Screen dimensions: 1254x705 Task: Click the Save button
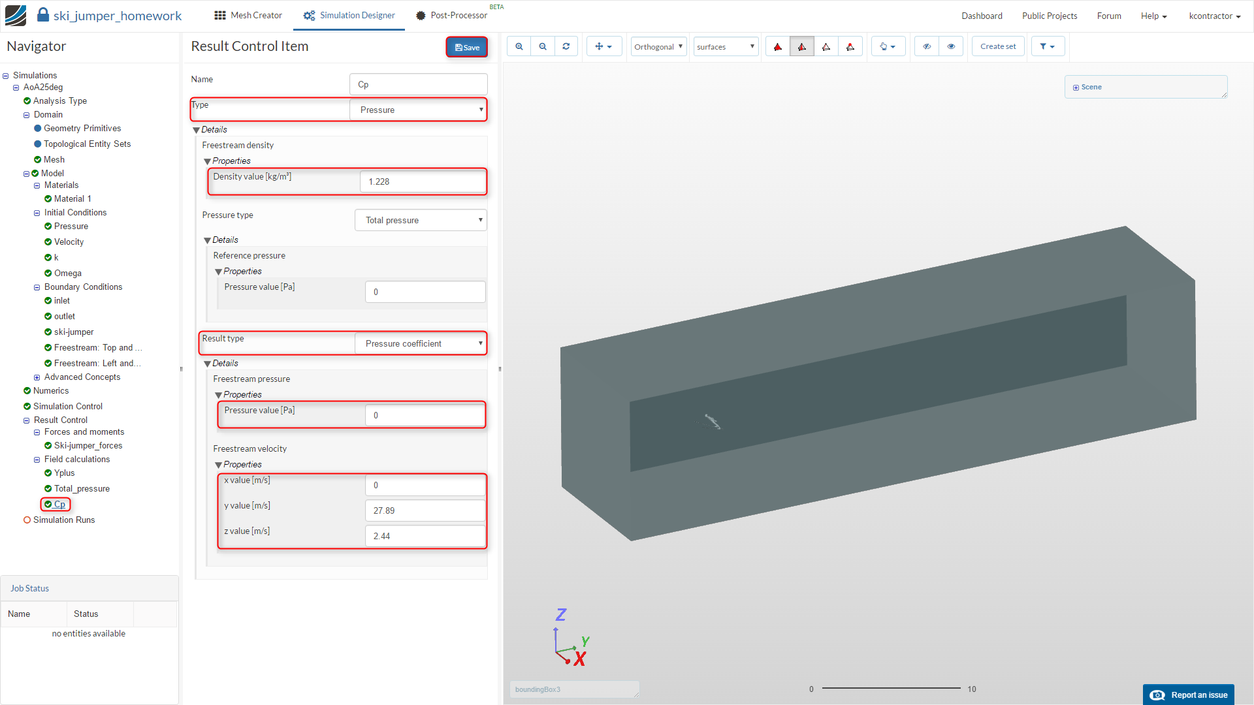467,47
